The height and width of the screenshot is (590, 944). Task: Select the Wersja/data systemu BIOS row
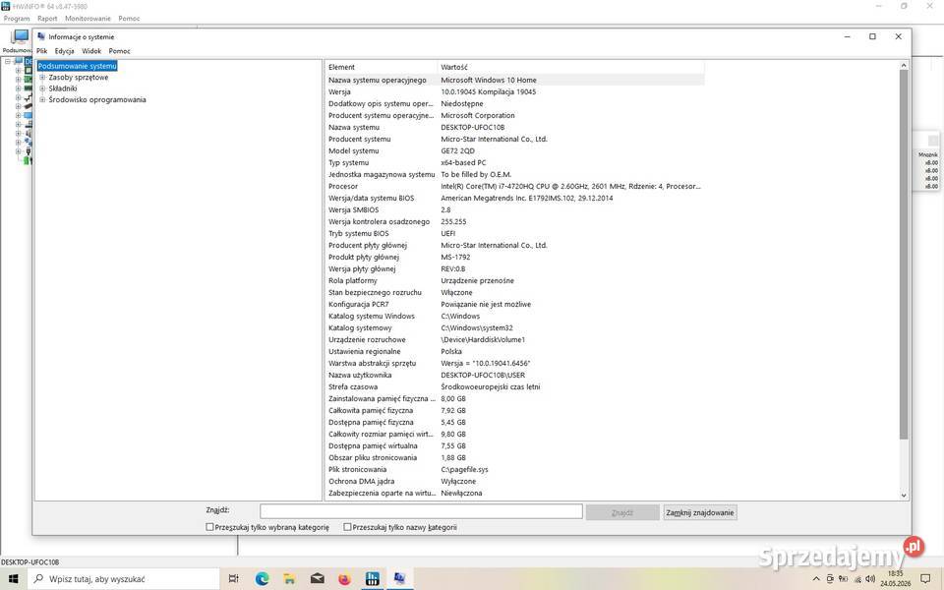coord(514,198)
